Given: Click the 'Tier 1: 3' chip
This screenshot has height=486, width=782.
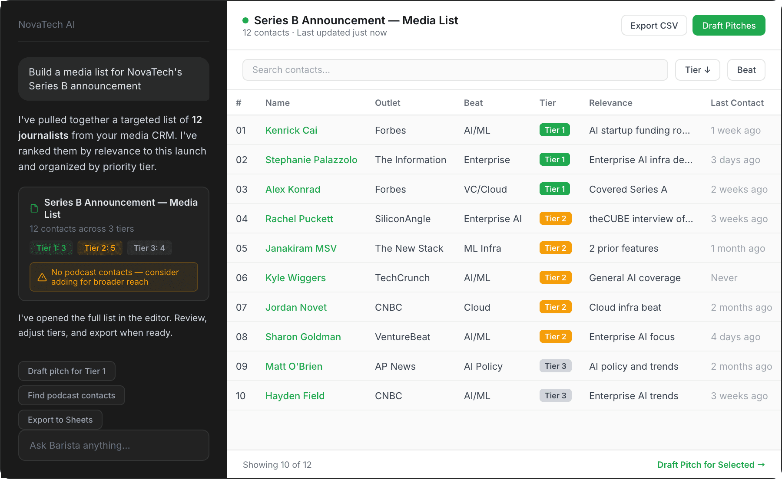Looking at the screenshot, I should [51, 248].
